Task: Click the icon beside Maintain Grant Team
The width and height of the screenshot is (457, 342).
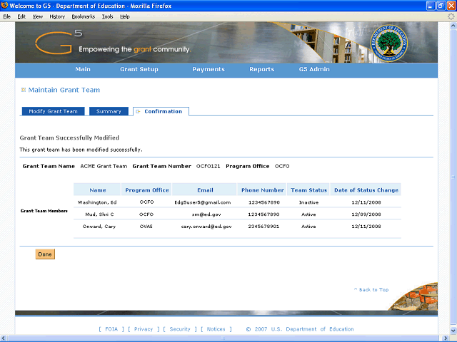Action: tap(24, 90)
